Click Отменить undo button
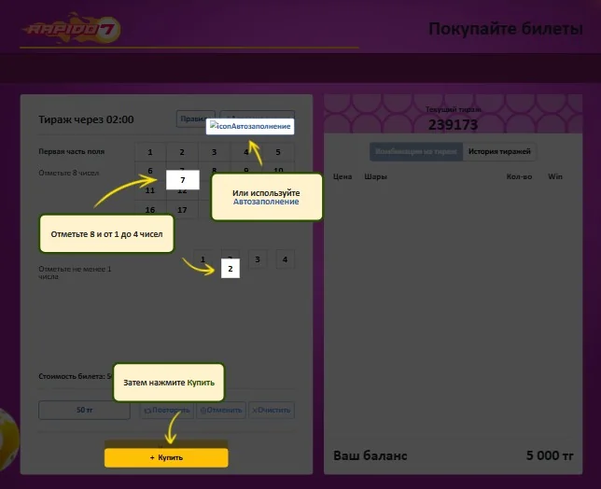601x489 pixels. point(221,410)
